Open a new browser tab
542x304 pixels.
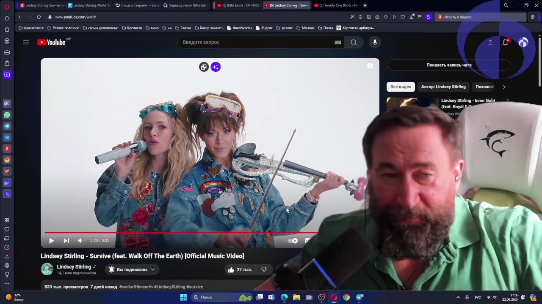pyautogui.click(x=365, y=5)
